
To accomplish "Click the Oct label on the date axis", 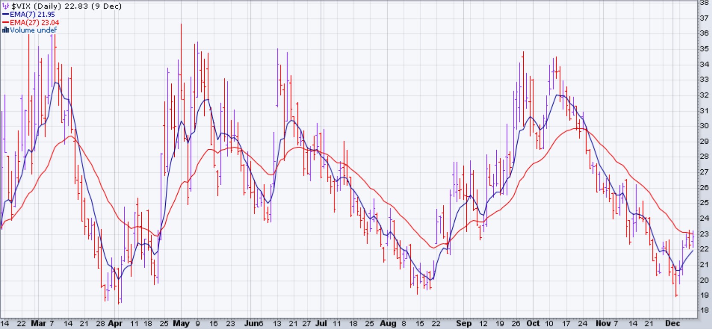I will click(533, 323).
